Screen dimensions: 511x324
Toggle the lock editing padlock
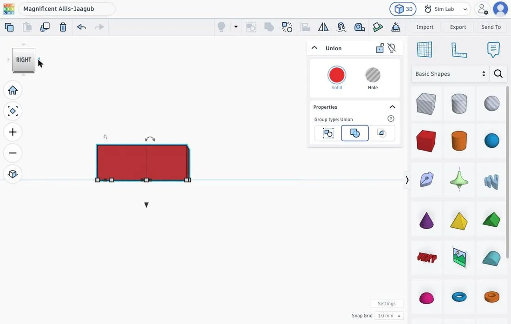(x=380, y=48)
